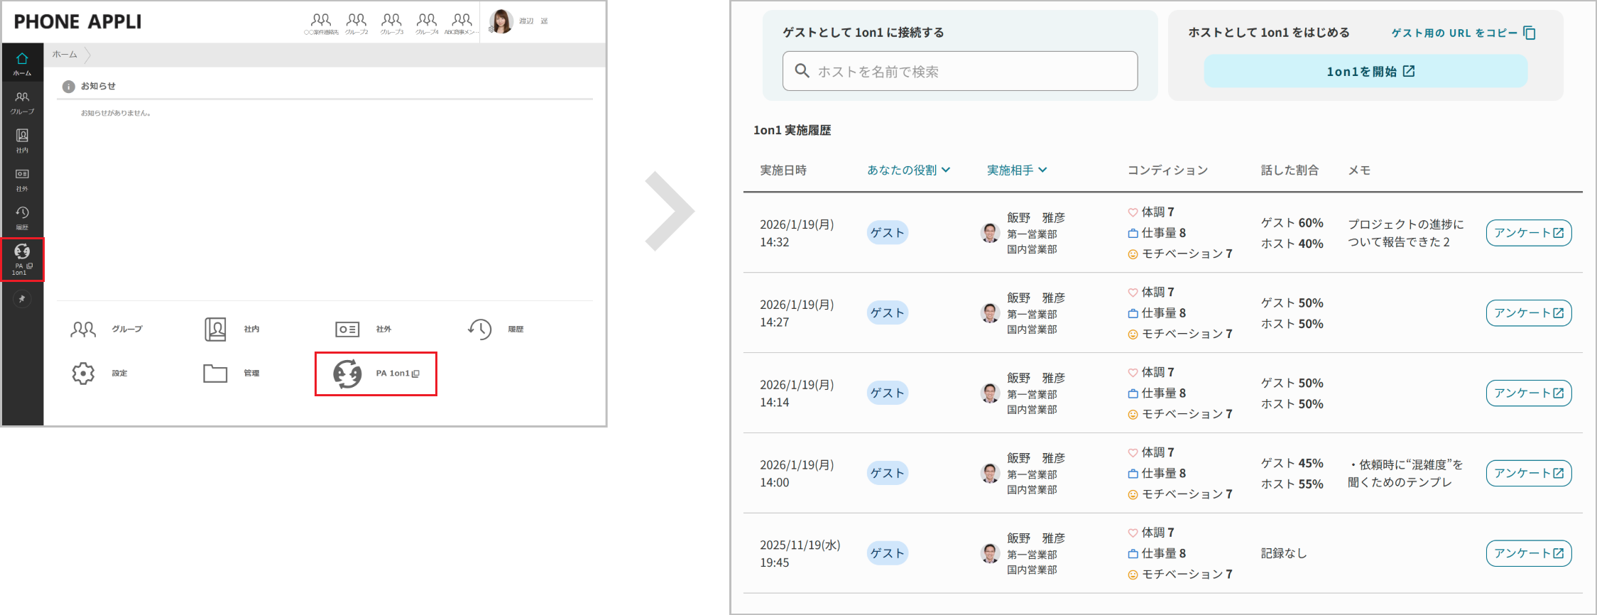1597x615 pixels.
Task: Expand the 実施相手 filter
Action: pos(1017,170)
